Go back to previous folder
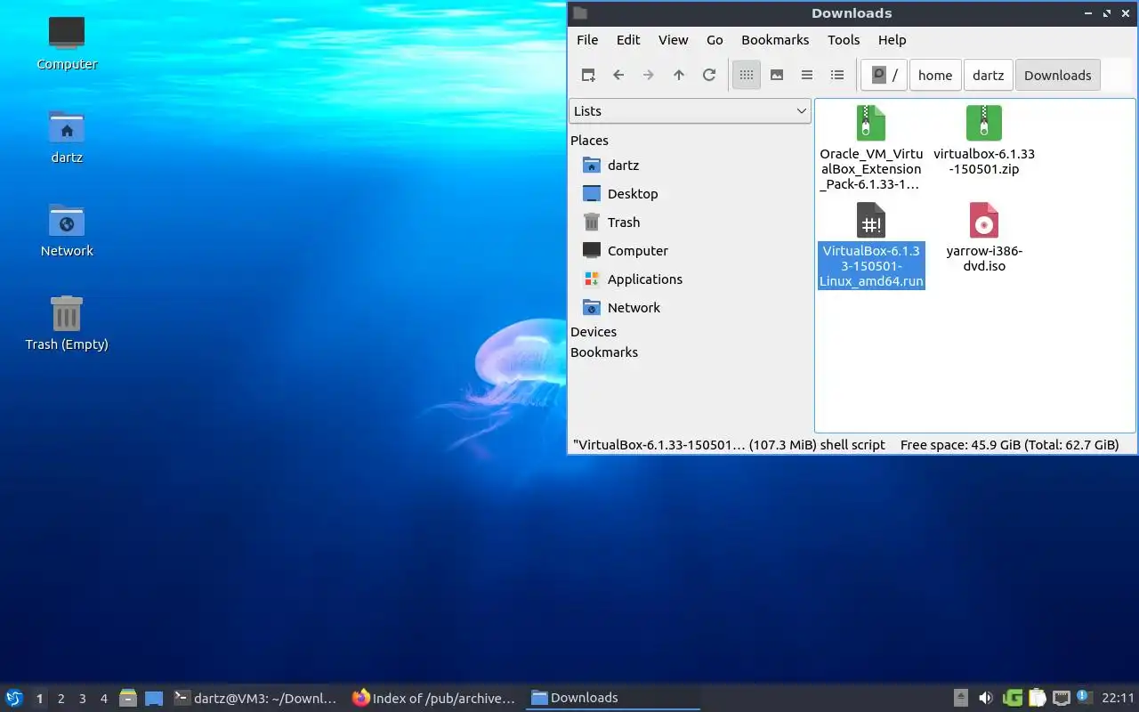The width and height of the screenshot is (1139, 712). (x=618, y=76)
